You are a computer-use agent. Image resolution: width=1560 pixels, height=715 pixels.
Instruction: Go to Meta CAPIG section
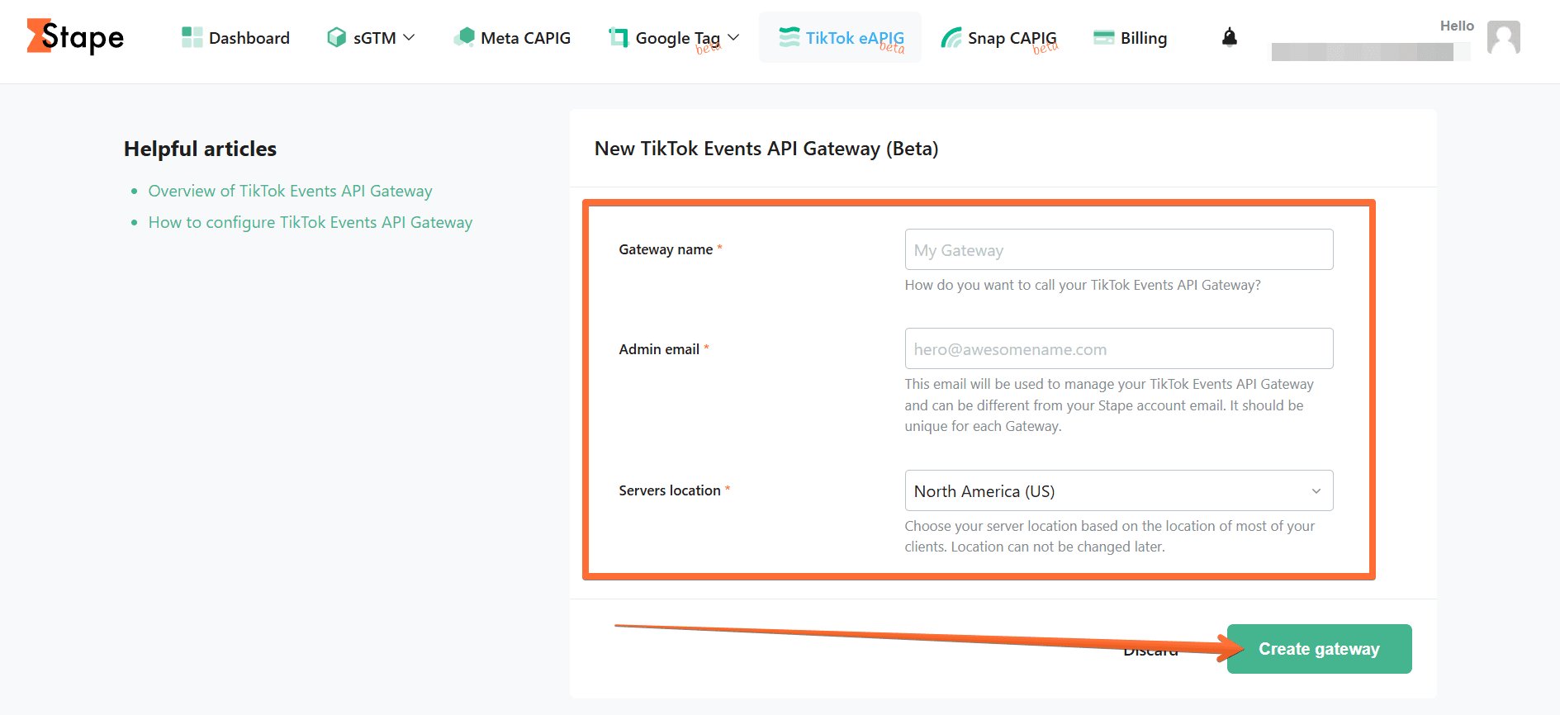[512, 37]
